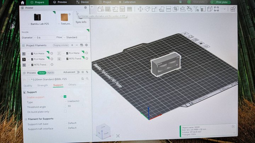Open the Others settings tab

tap(72, 85)
